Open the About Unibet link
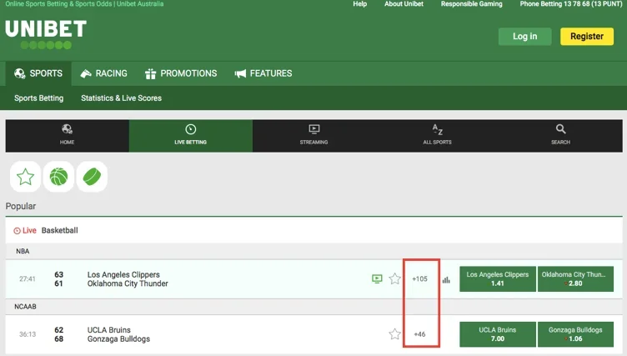The width and height of the screenshot is (627, 356). coord(404,4)
